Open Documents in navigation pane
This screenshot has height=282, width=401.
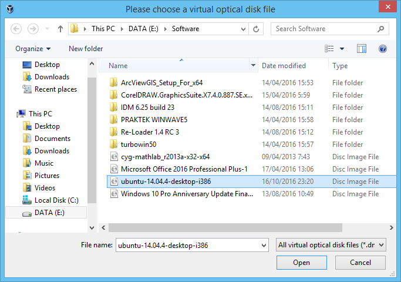click(46, 139)
